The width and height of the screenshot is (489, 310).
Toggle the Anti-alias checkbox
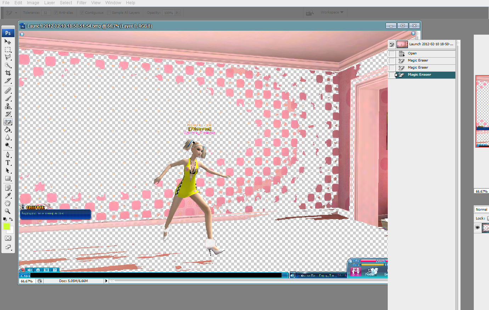click(56, 13)
